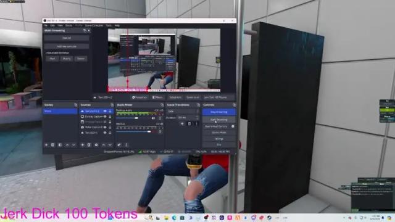
Task: Open the Help menu
Action: pos(117,25)
